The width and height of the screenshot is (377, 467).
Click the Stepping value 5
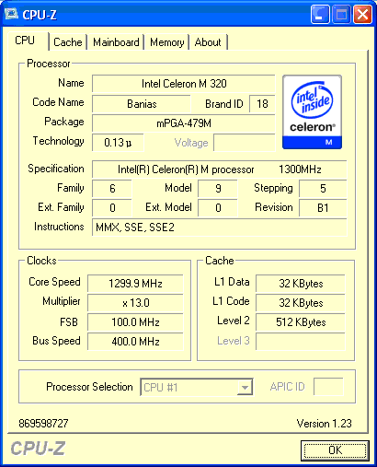pos(323,188)
